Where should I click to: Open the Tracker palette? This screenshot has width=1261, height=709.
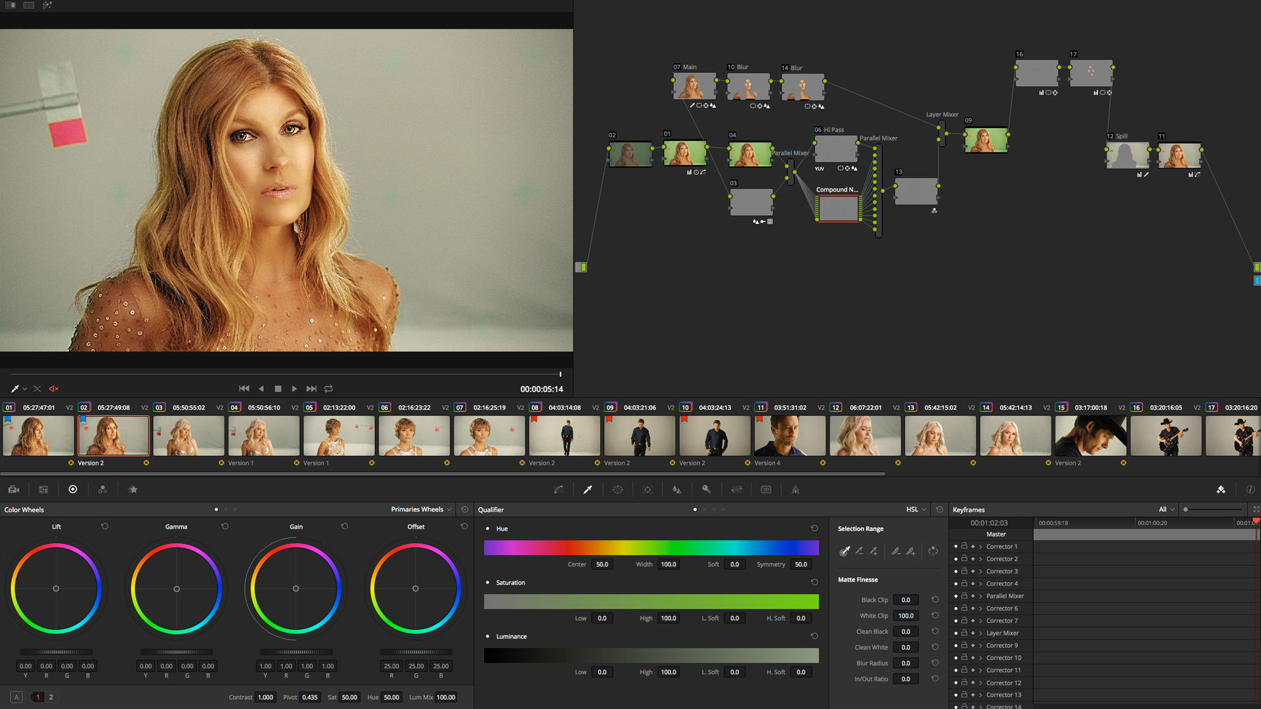(648, 490)
